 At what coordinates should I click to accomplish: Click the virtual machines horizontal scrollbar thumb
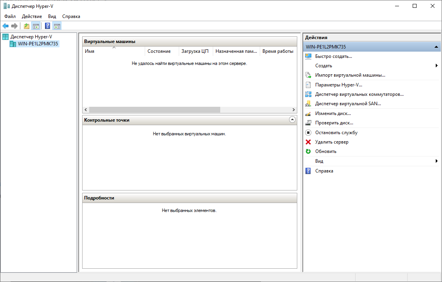pos(155,110)
